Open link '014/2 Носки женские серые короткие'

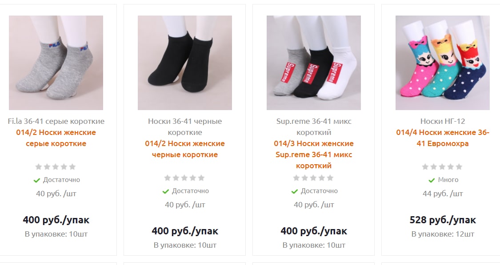pos(56,138)
